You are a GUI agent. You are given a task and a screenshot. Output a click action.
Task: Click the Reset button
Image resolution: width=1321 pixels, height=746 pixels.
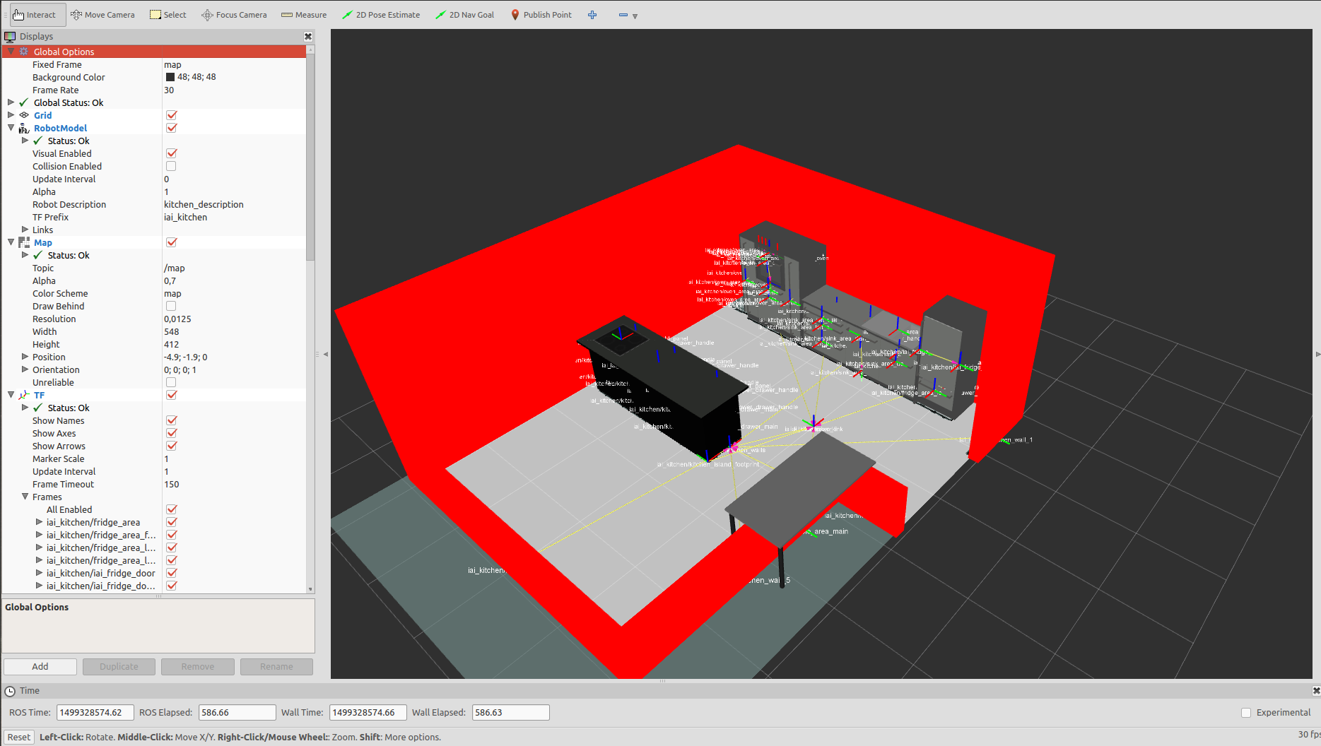point(19,737)
